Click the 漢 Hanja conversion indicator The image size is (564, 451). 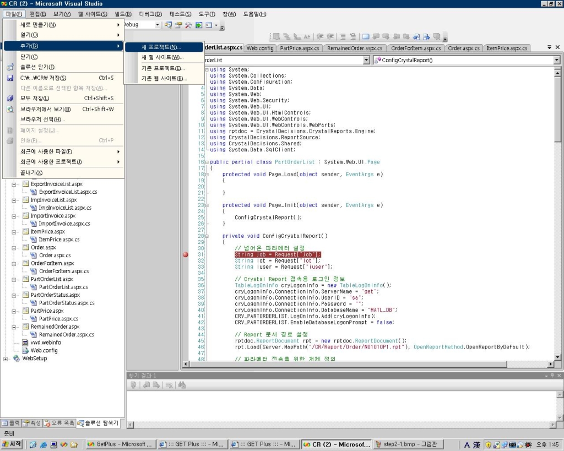pyautogui.click(x=476, y=445)
